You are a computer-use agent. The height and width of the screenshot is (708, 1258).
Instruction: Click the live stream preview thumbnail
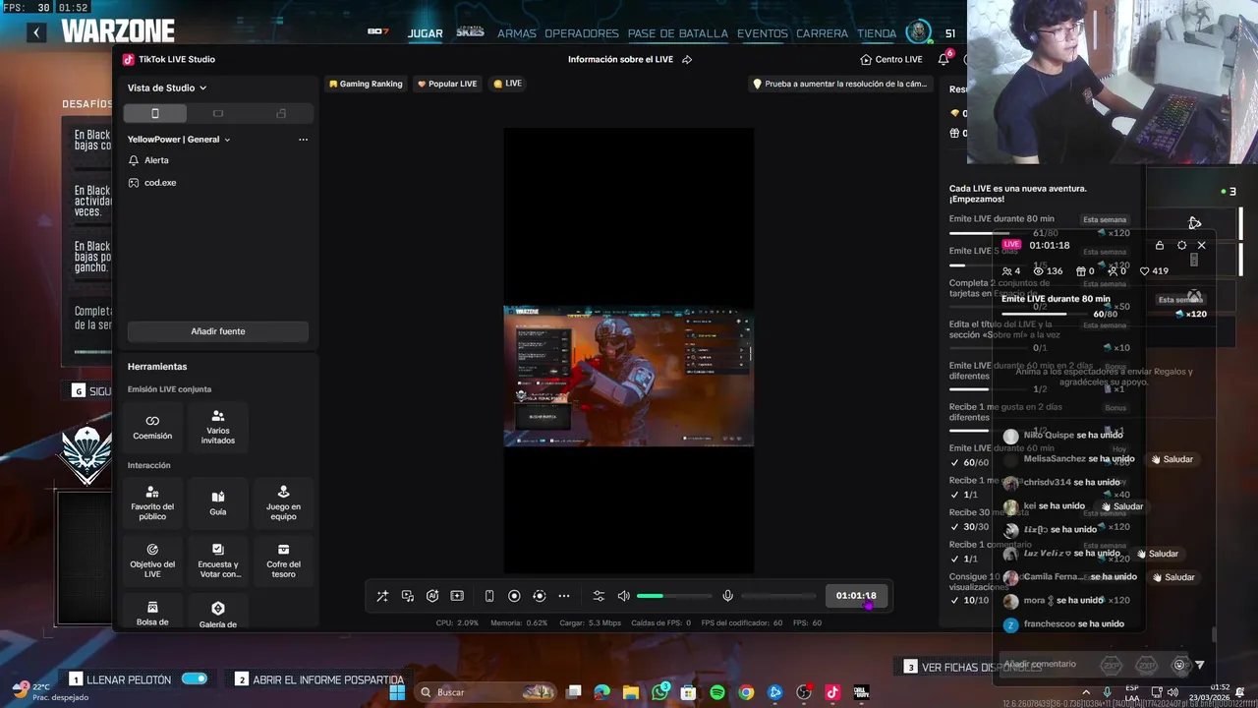click(629, 376)
